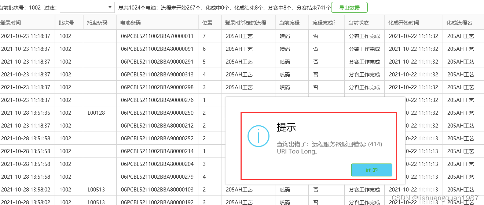Click the 流程完成? column header
This screenshot has height=205, width=484.
tap(324, 23)
